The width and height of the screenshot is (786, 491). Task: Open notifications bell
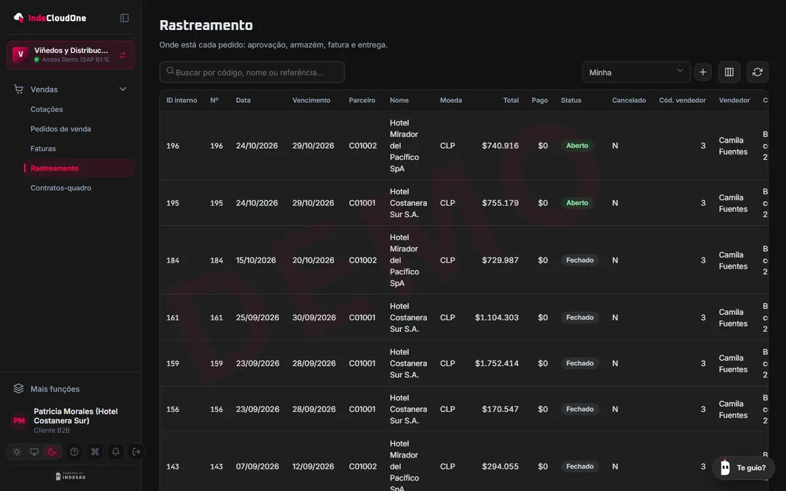click(116, 452)
